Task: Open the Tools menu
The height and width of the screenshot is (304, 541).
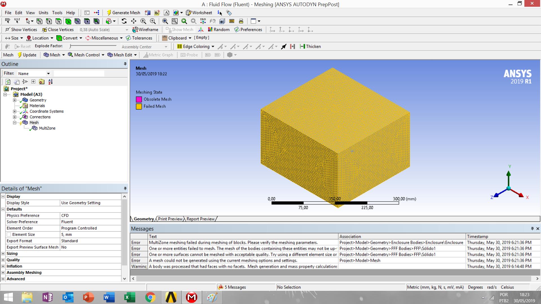Action: tap(57, 13)
